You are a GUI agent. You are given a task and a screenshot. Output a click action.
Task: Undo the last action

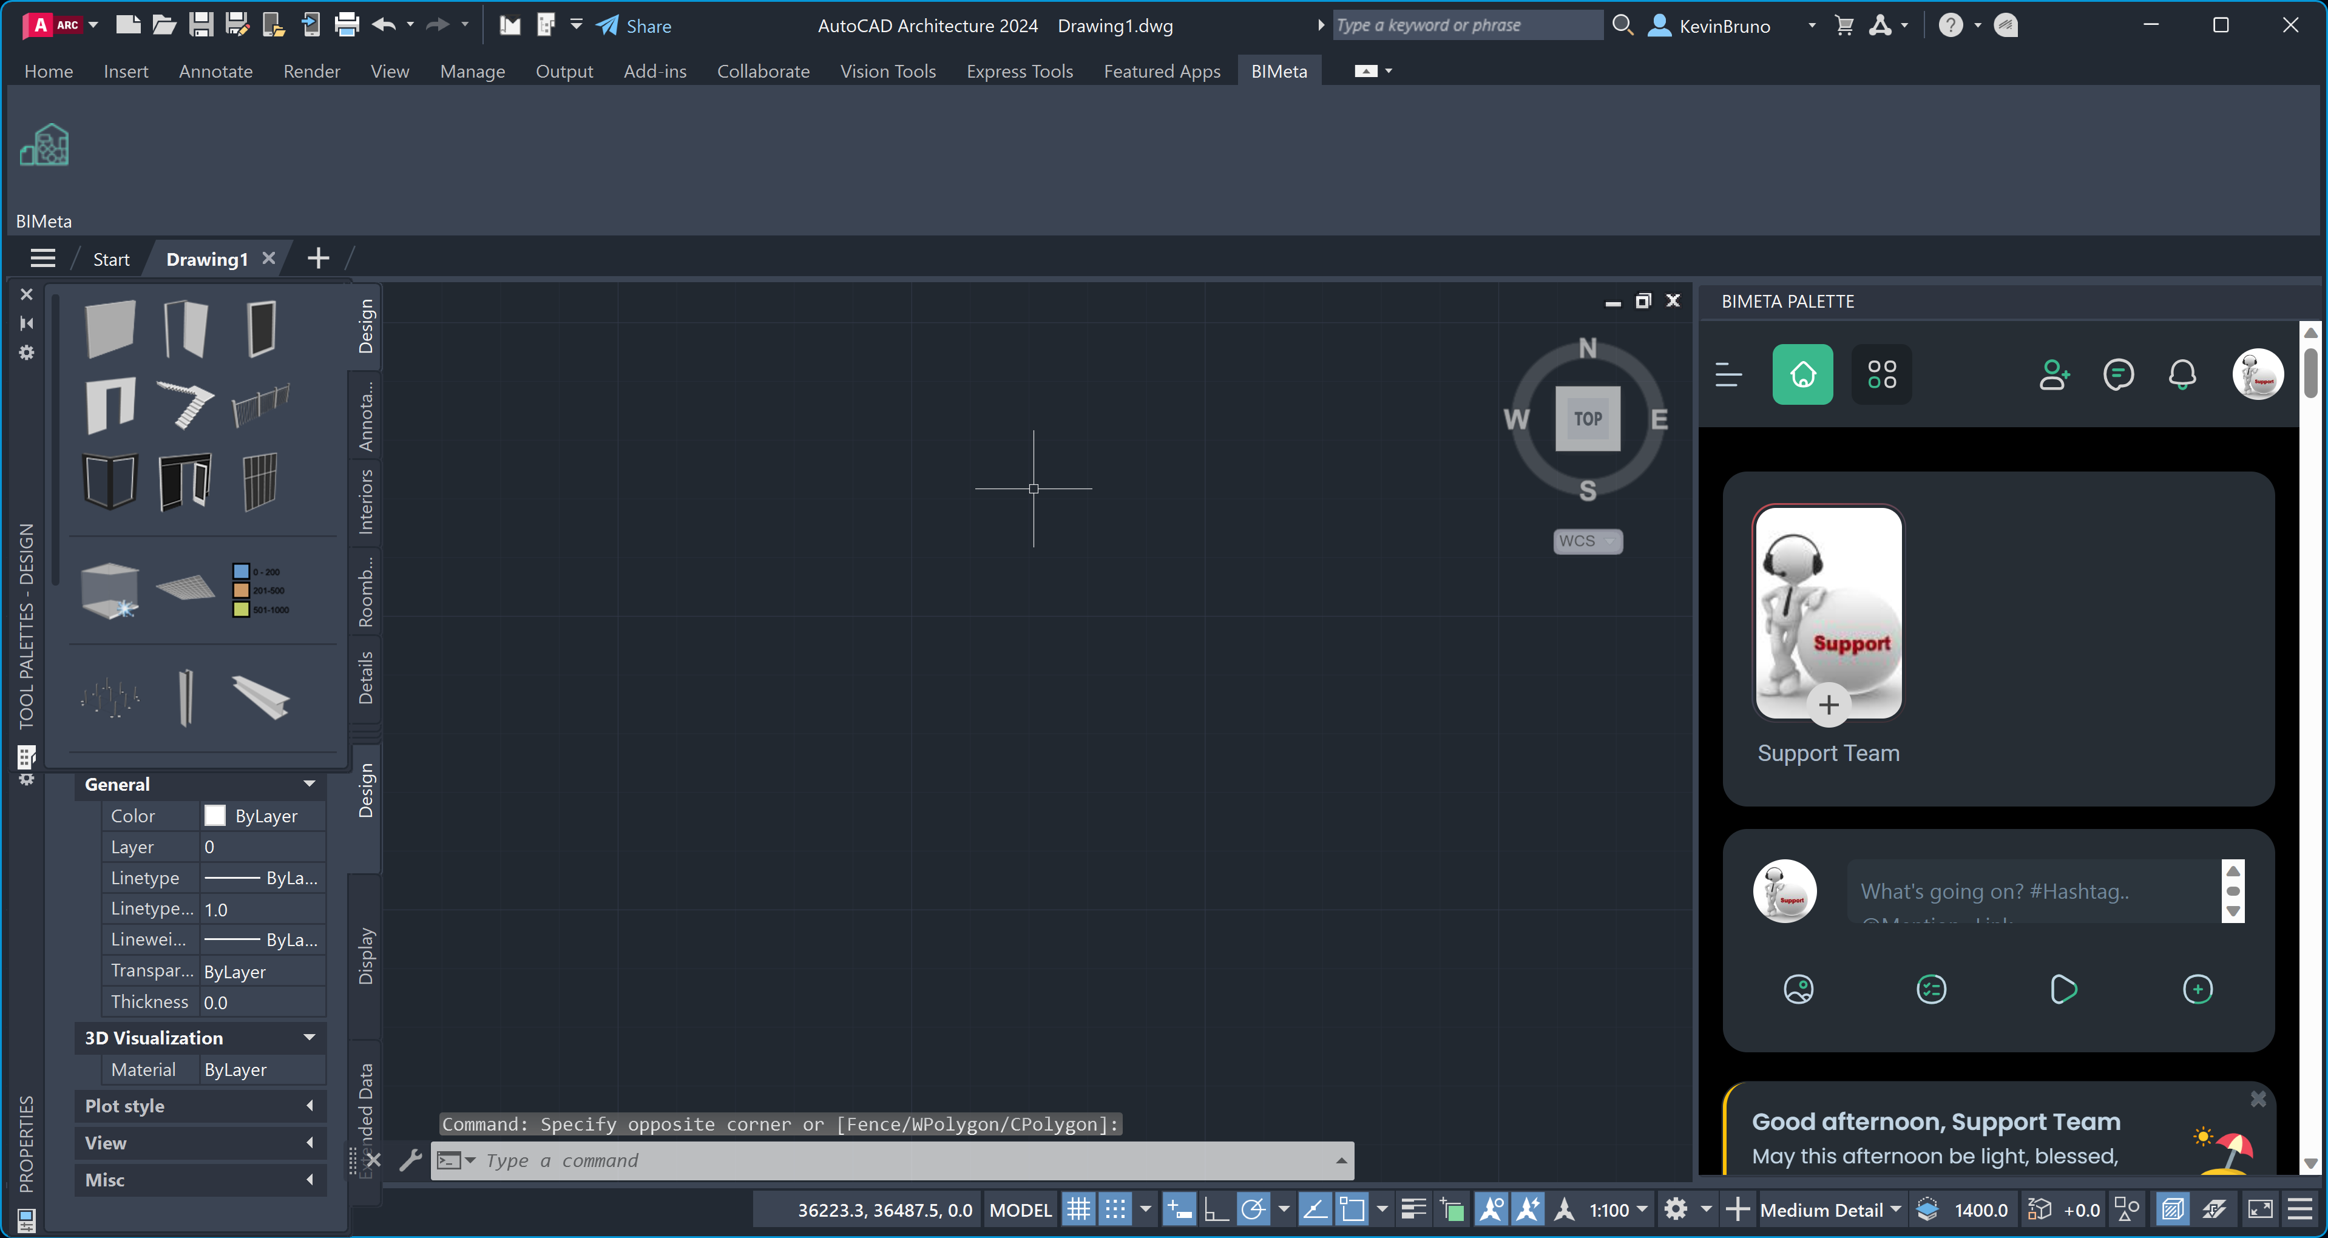[x=384, y=25]
